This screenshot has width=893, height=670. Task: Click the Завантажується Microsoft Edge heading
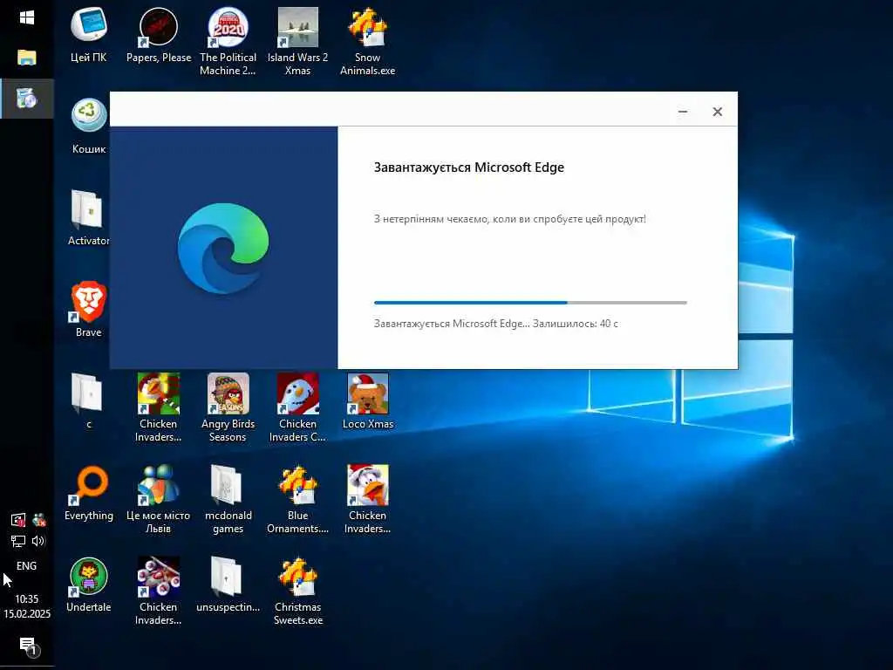(x=468, y=167)
